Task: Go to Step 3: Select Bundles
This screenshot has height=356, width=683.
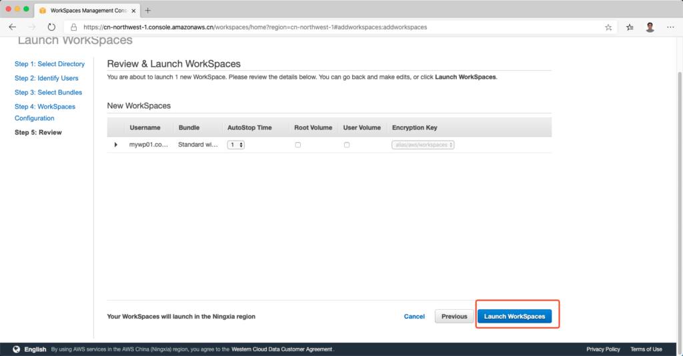Action: (x=48, y=92)
